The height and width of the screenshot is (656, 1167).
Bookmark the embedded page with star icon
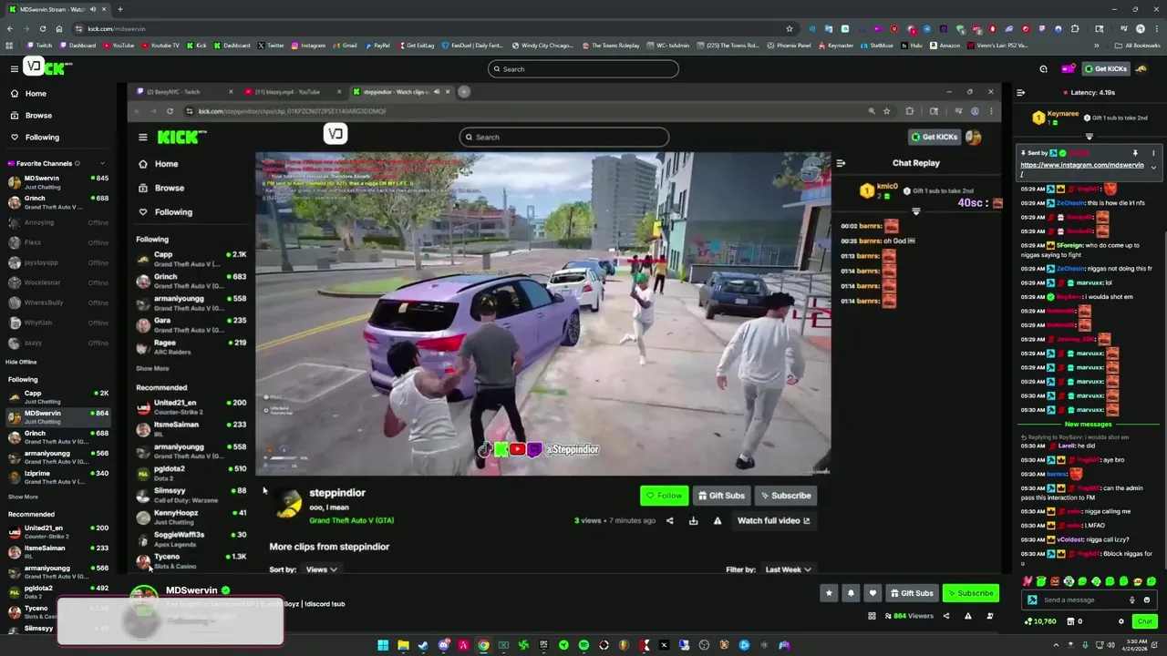[886, 111]
